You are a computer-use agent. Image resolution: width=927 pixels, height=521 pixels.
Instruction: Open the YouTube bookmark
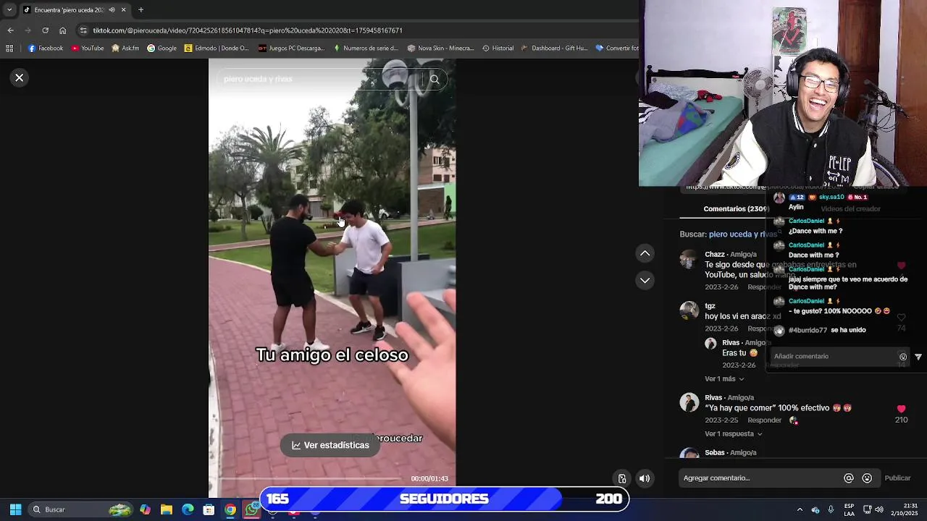88,48
